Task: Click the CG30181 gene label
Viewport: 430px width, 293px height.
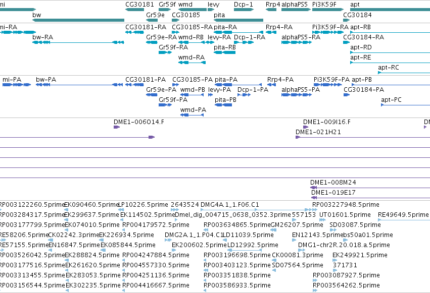Action: 139,5
